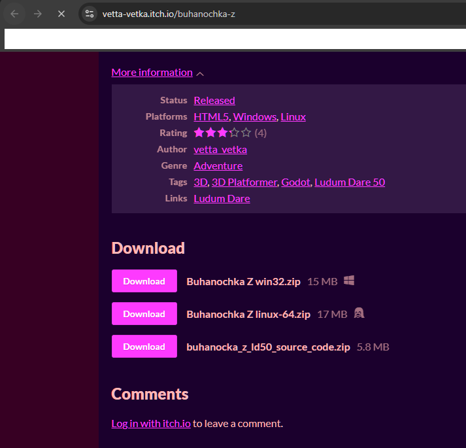This screenshot has width=466, height=448.
Task: Click the star rating icons
Action: click(222, 133)
